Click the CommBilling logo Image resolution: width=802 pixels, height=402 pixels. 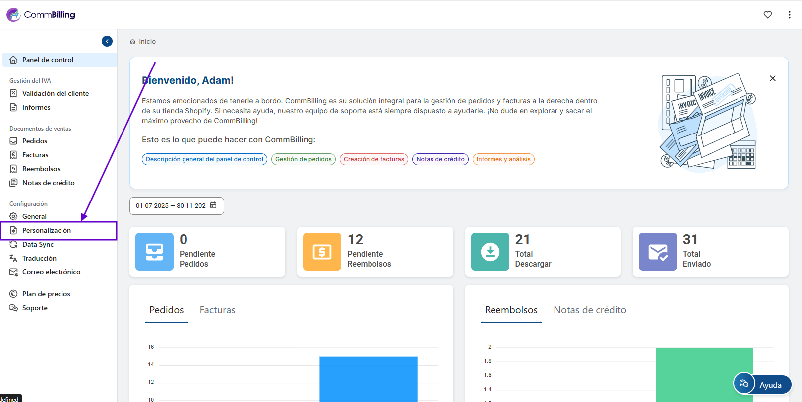pyautogui.click(x=41, y=15)
